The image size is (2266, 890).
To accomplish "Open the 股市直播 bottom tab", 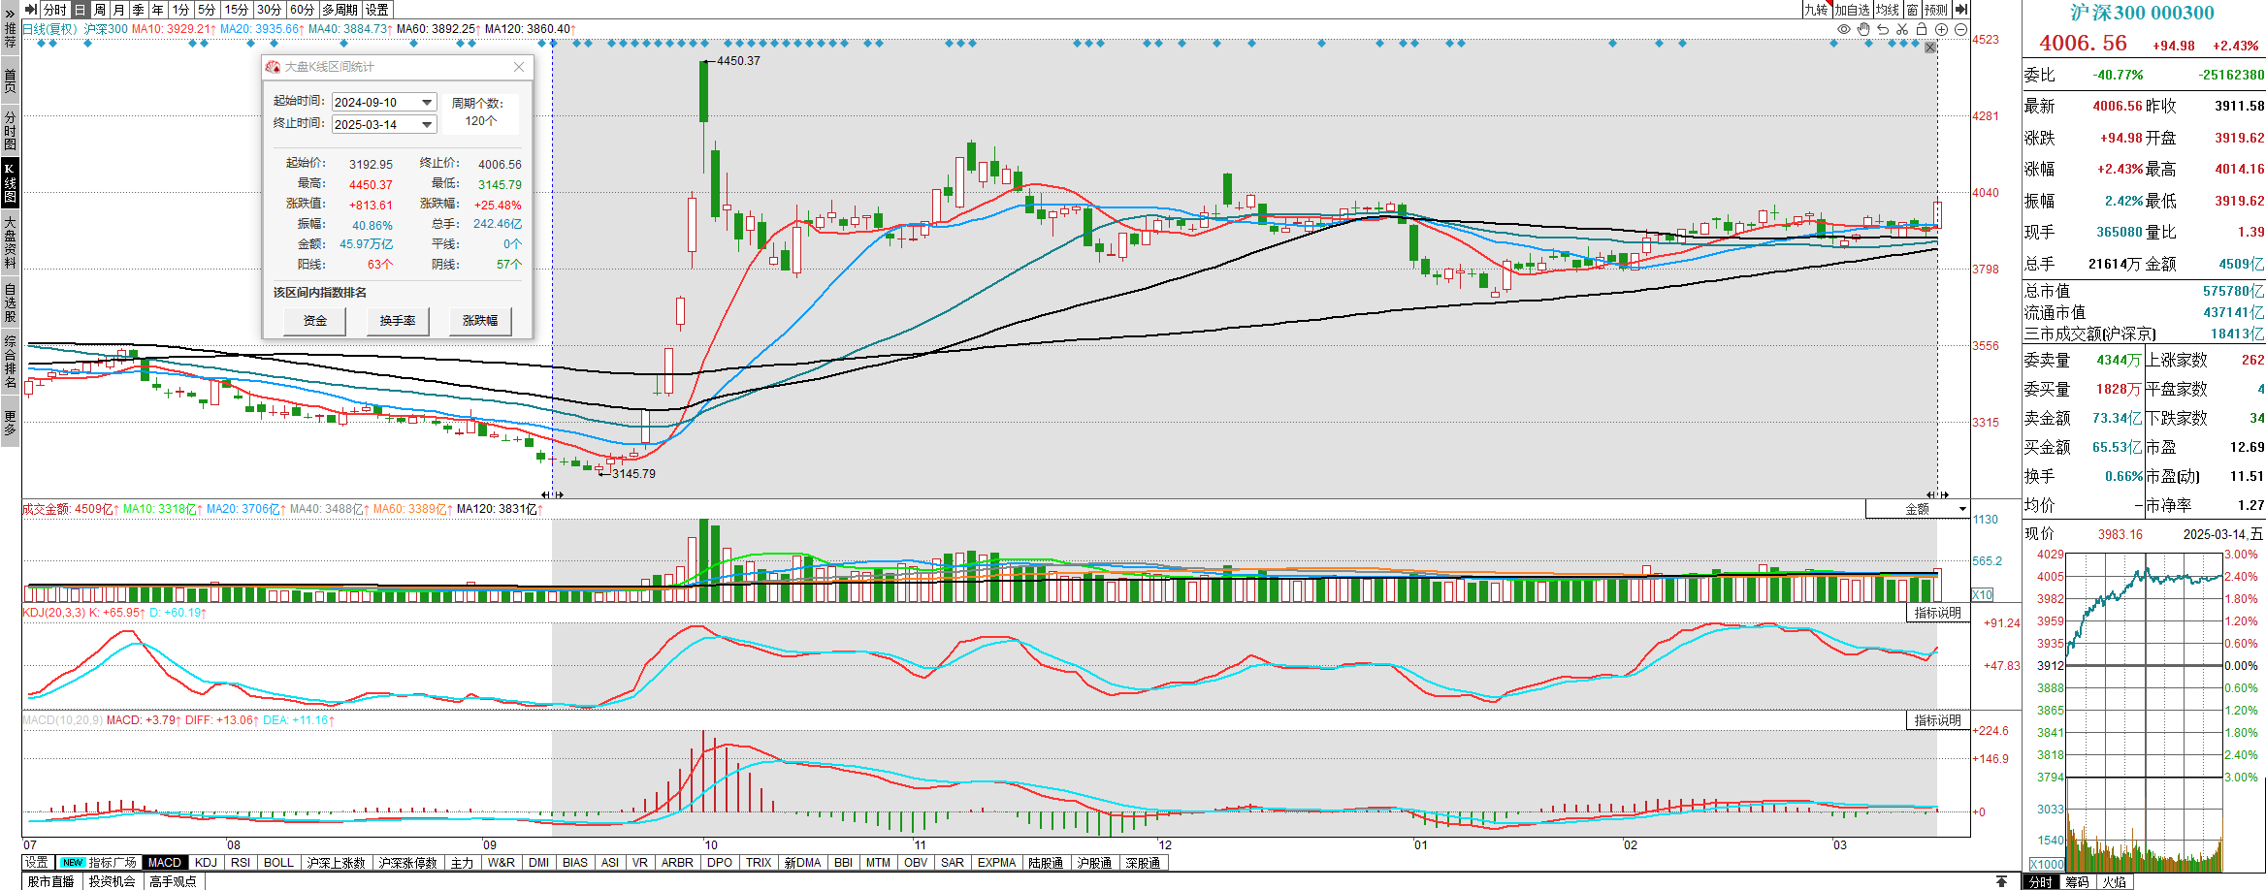I will 50,881.
